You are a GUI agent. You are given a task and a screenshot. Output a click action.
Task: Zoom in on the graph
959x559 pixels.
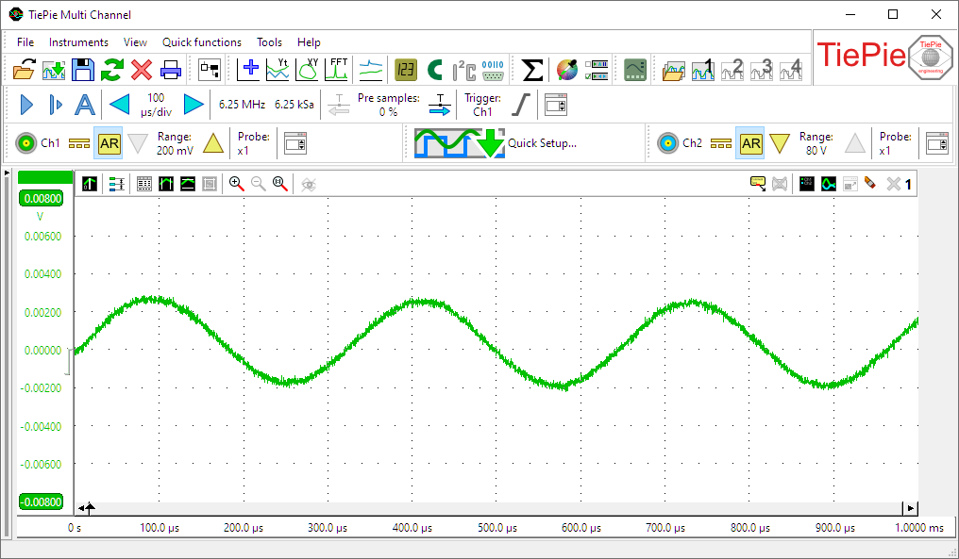point(237,184)
